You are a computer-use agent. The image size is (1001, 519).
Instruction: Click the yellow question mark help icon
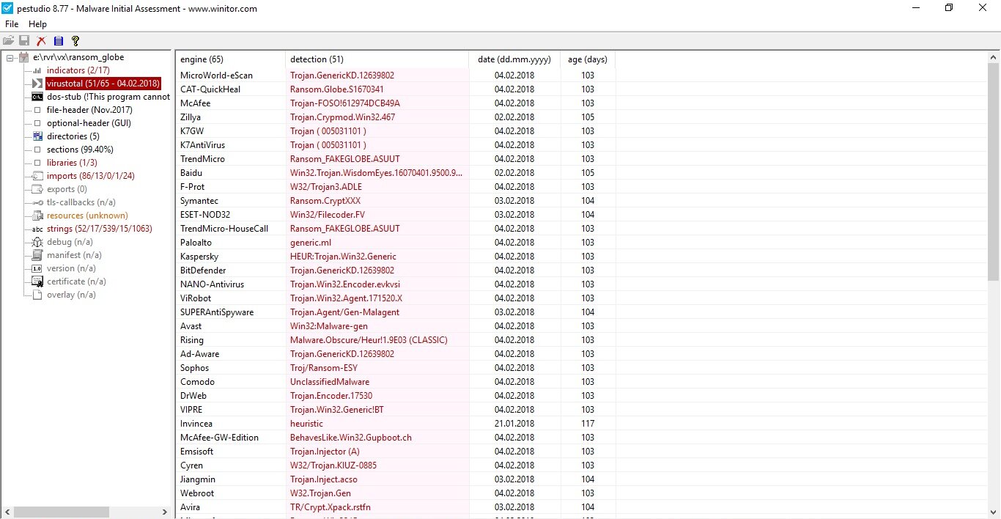75,41
